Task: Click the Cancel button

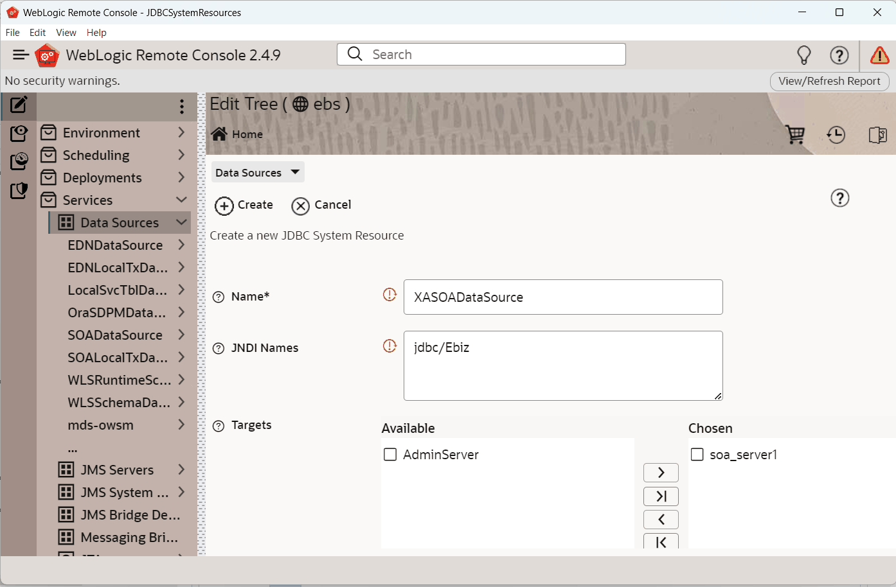Action: tap(321, 206)
